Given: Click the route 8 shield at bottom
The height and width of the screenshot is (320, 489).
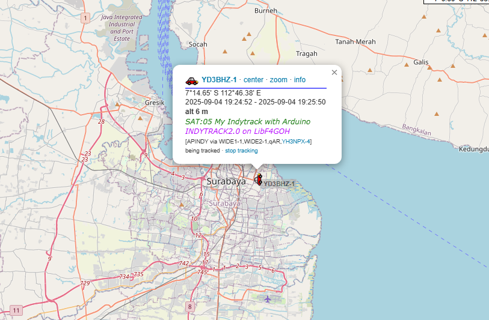Looking at the screenshot, I should click(190, 307).
